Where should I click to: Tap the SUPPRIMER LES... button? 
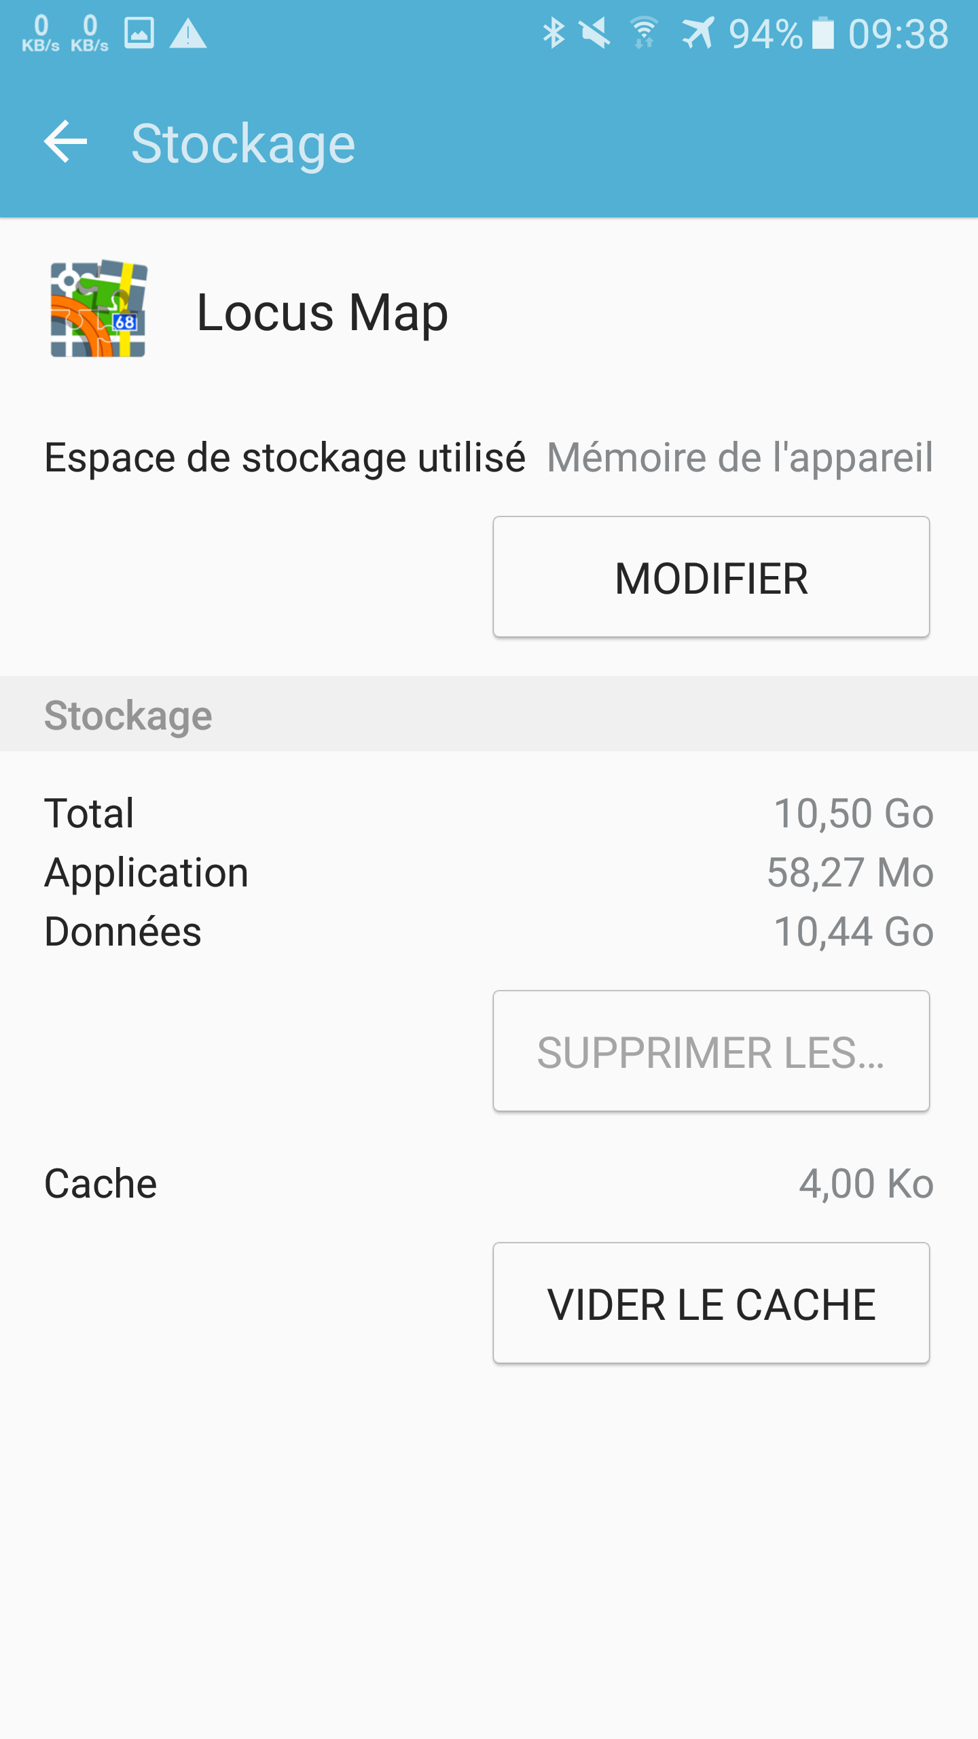711,1051
